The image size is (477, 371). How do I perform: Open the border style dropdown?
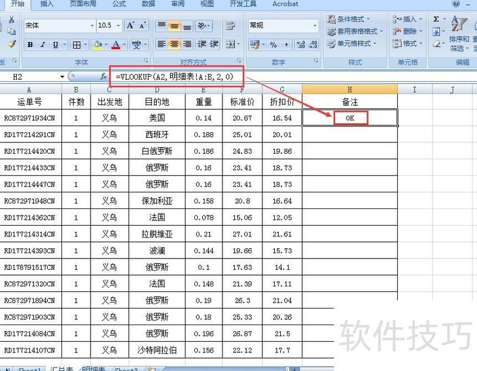click(x=85, y=45)
